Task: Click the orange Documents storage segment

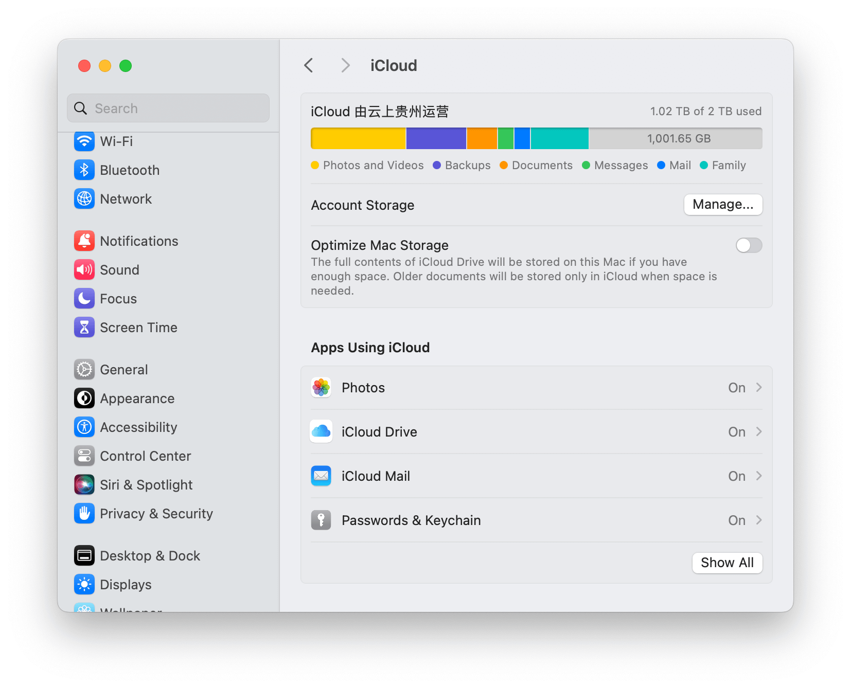Action: click(x=482, y=138)
